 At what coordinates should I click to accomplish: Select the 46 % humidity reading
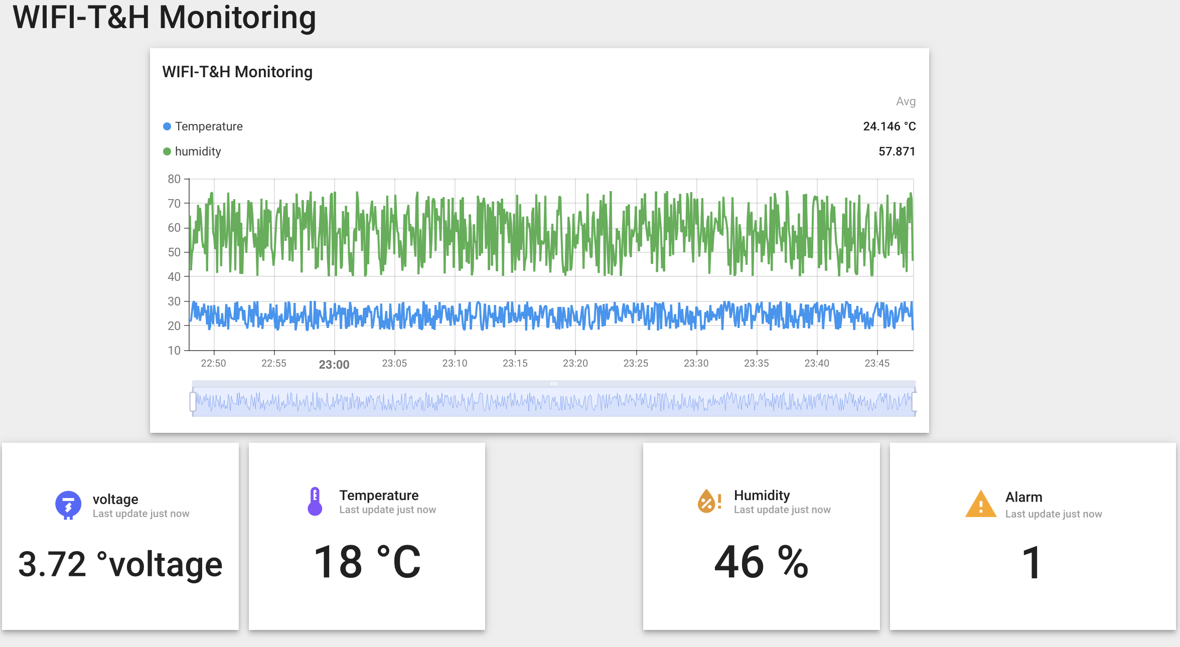(x=762, y=562)
